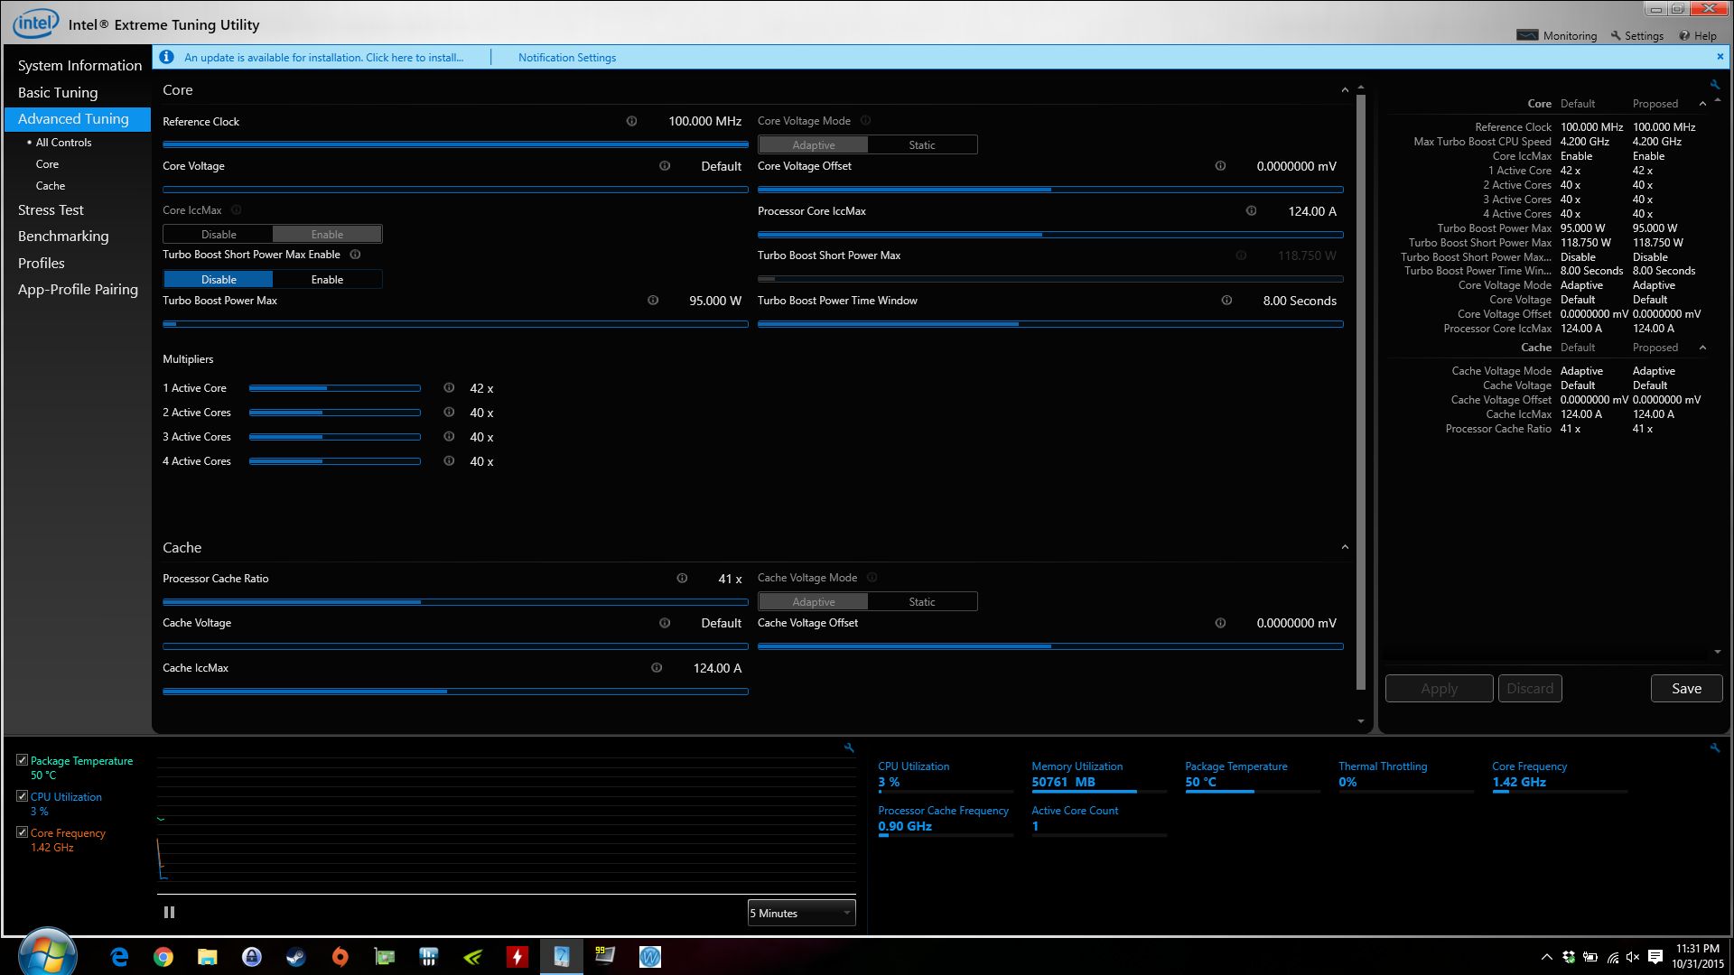Viewport: 1734px width, 975px height.
Task: Collapse the Core group in summary panel
Action: click(x=1702, y=104)
